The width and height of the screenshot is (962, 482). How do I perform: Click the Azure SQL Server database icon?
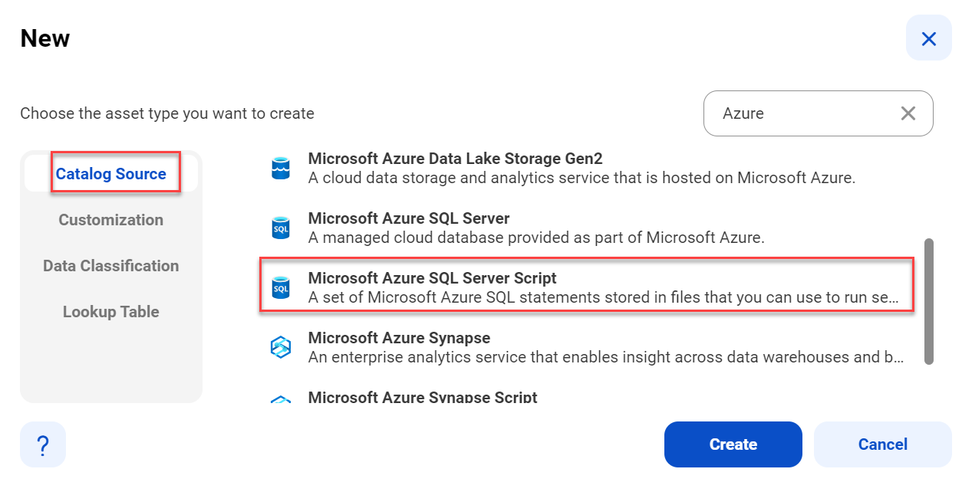pos(281,228)
